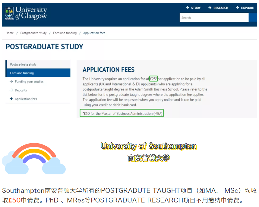Click arrow icon beside Deposits
The width and height of the screenshot is (259, 207).
click(11, 90)
